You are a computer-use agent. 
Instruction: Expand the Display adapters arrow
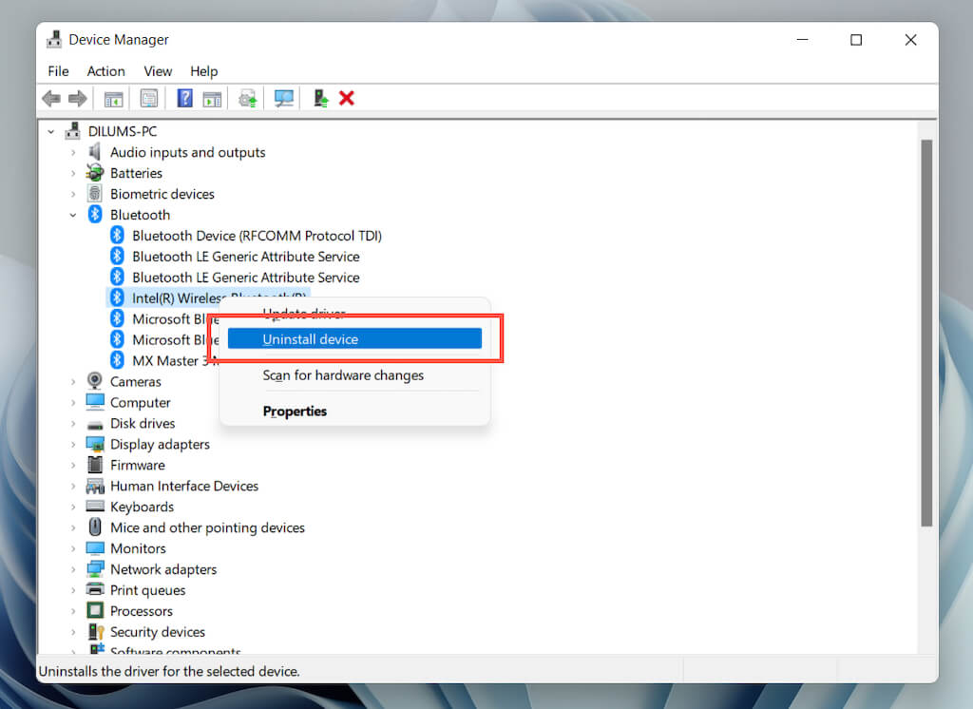pyautogui.click(x=73, y=444)
